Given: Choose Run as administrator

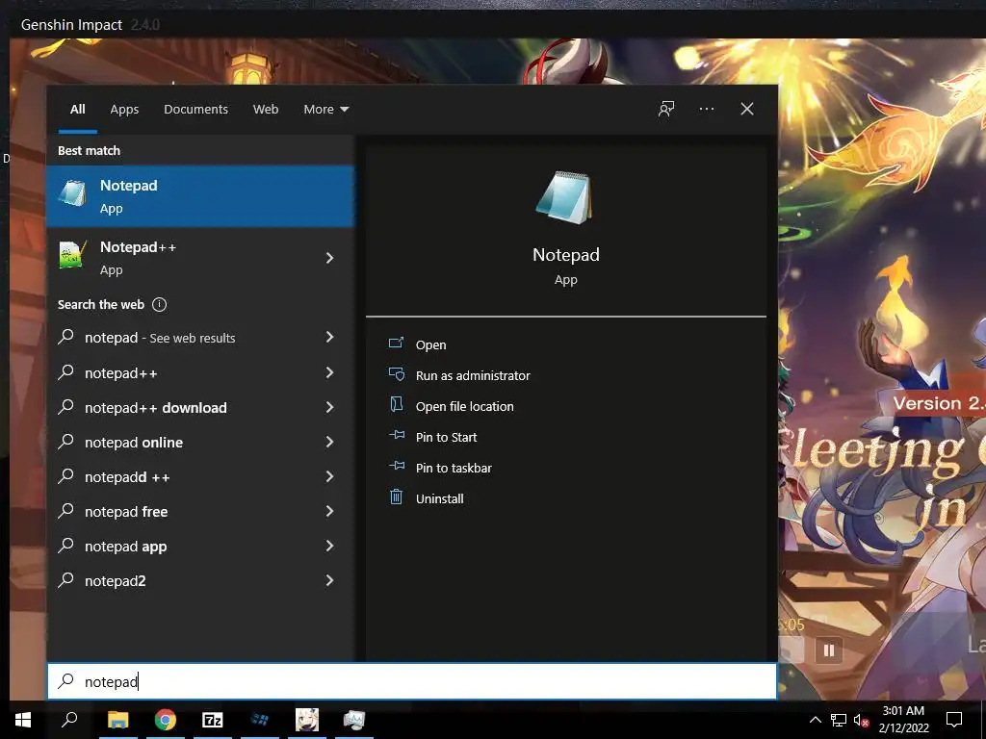Looking at the screenshot, I should [x=473, y=376].
